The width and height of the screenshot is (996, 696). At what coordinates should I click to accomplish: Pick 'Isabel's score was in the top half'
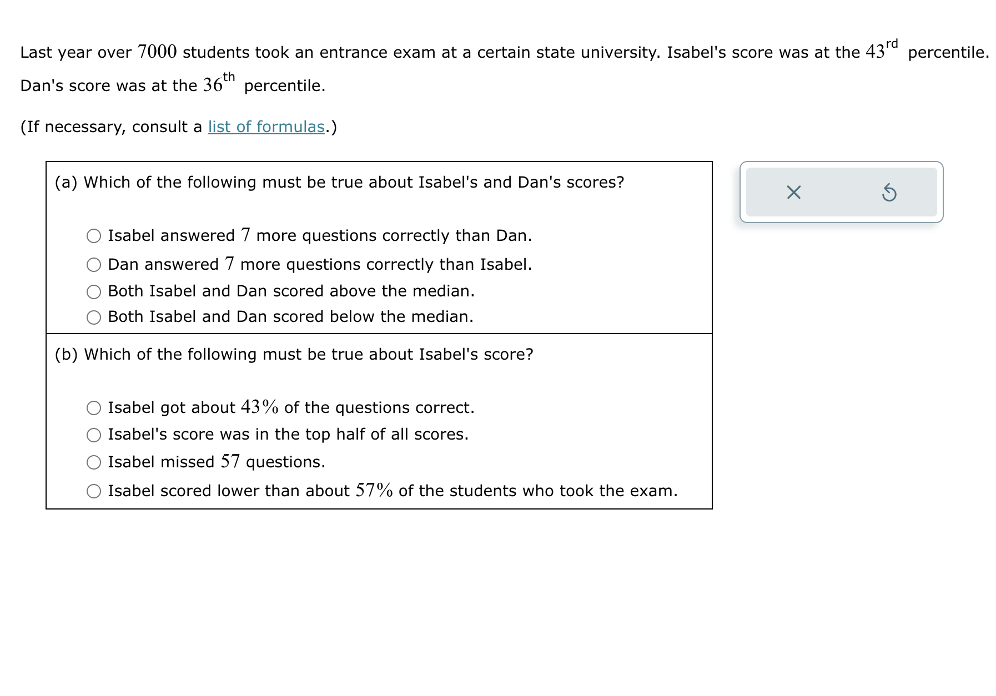[x=94, y=435]
